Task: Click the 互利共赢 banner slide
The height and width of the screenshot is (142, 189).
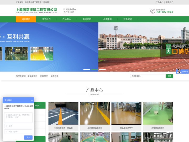Action: click(x=49, y=47)
